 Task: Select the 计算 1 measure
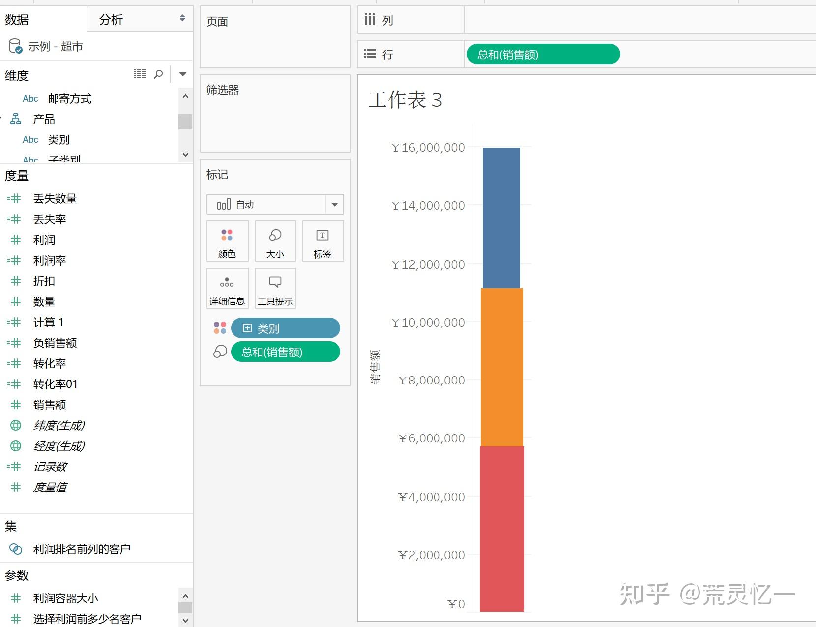[x=49, y=323]
